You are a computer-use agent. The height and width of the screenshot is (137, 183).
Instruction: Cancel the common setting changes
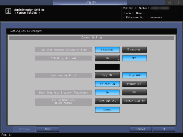click(x=141, y=129)
